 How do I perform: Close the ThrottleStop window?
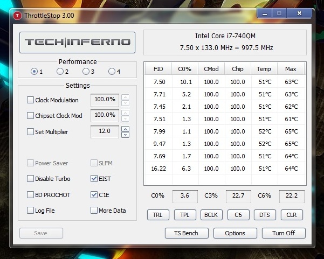point(299,13)
